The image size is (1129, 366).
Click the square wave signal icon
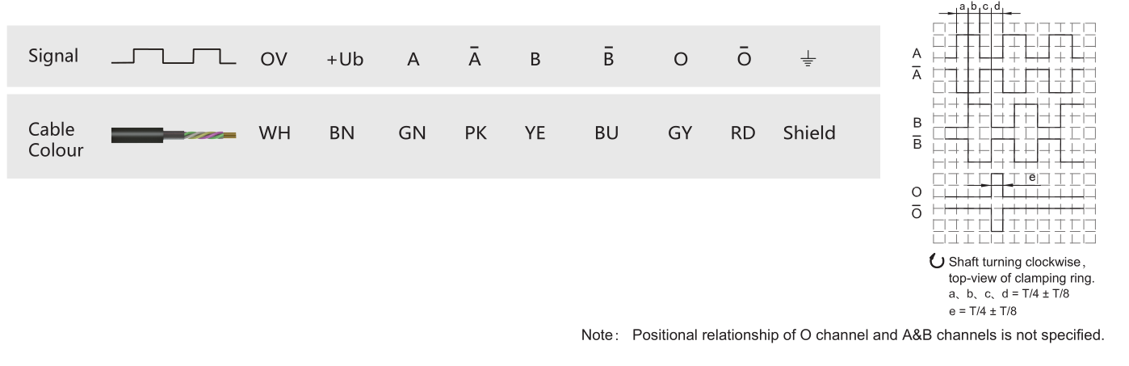coord(174,56)
